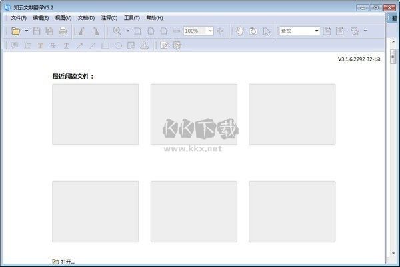
Task: Open the top-right recent file thumbnail
Action: 292,115
